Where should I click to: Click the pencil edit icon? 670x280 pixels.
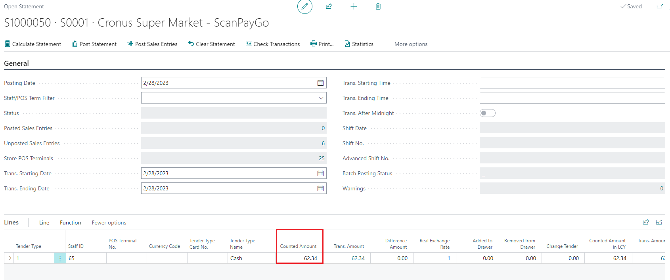tap(304, 7)
